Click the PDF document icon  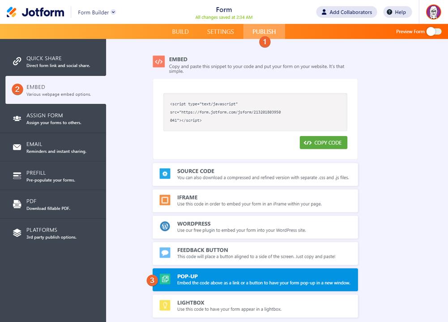[17, 204]
